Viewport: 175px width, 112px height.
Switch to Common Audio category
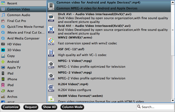click(23, 15)
